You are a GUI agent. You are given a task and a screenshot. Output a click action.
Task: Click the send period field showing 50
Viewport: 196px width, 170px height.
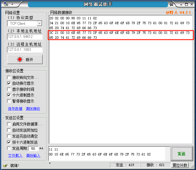pyautogui.click(x=33, y=149)
